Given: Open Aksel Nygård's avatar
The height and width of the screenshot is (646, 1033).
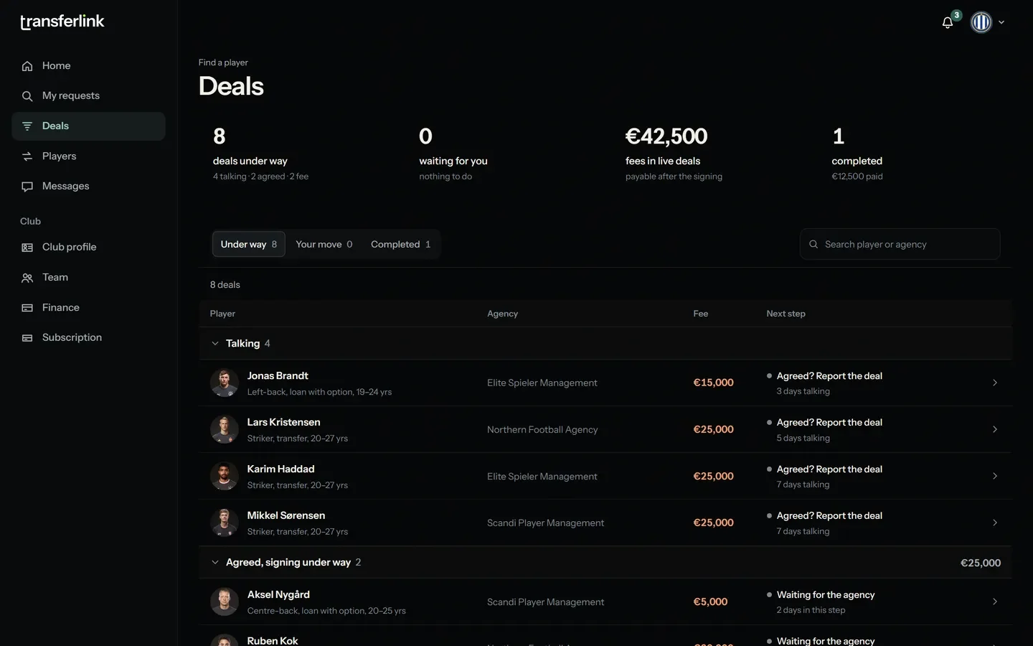Looking at the screenshot, I should coord(225,601).
